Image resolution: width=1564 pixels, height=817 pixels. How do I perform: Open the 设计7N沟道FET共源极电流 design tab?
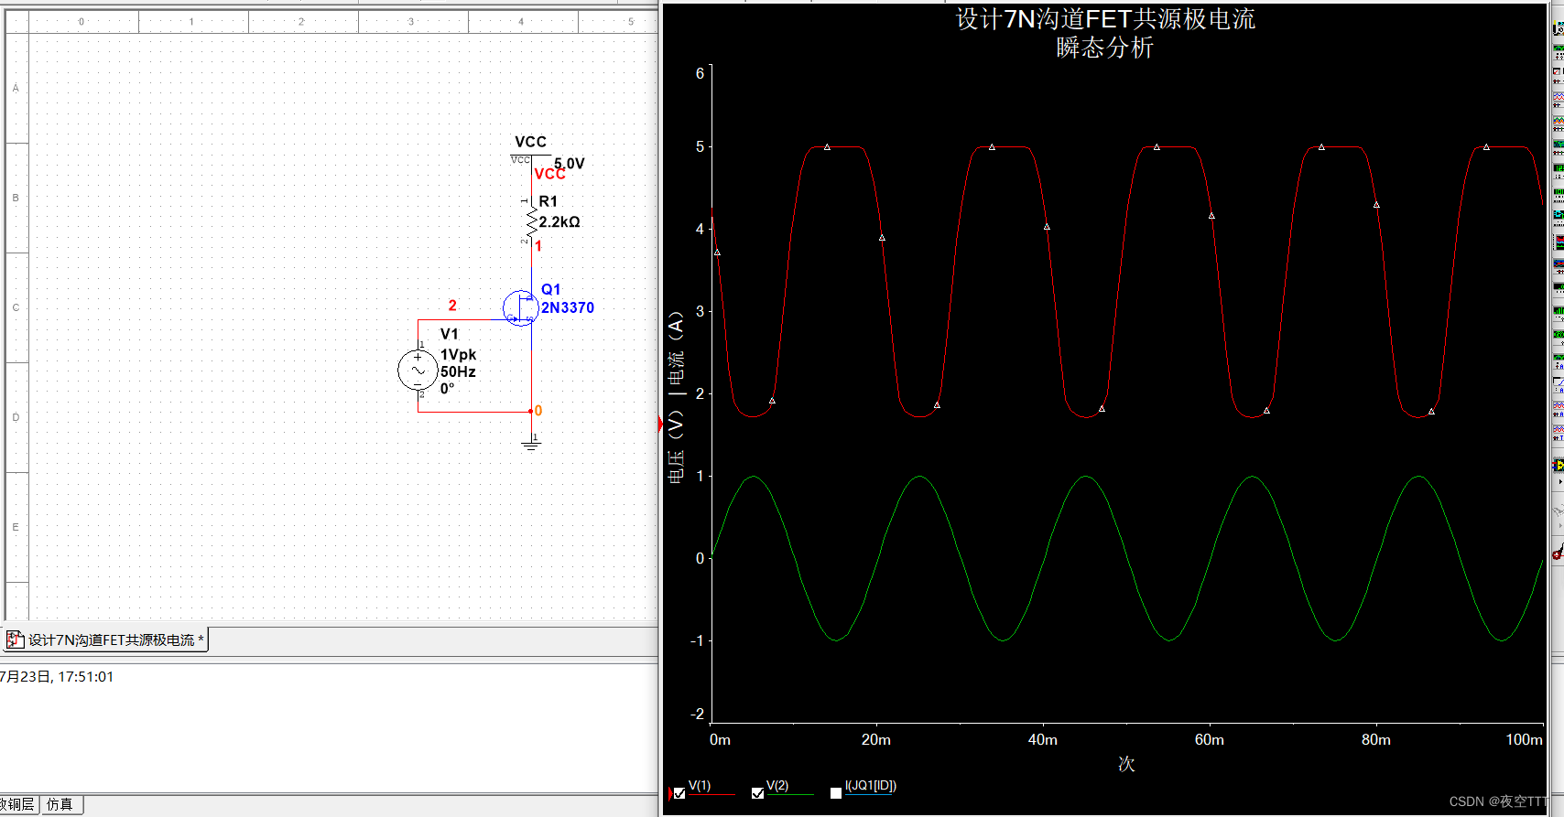107,640
